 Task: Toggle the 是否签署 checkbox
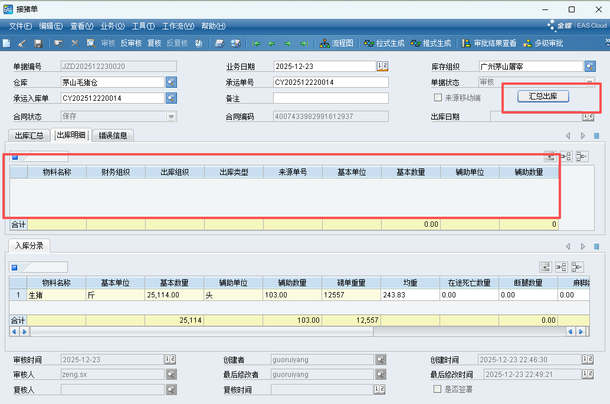pyautogui.click(x=438, y=389)
